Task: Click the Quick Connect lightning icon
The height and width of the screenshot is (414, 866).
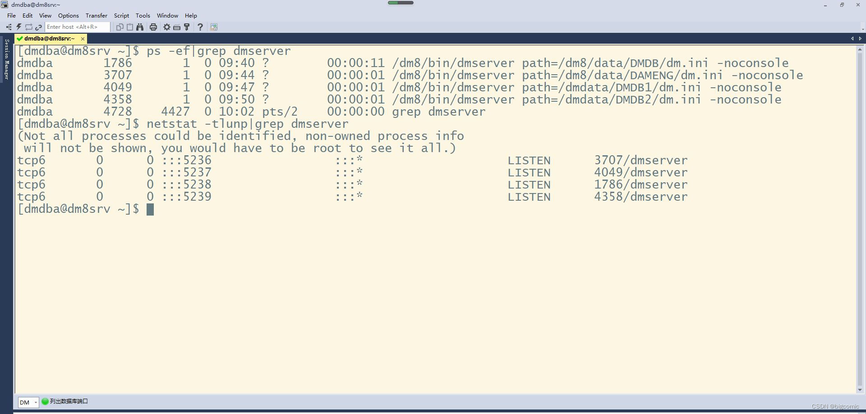Action: [18, 27]
